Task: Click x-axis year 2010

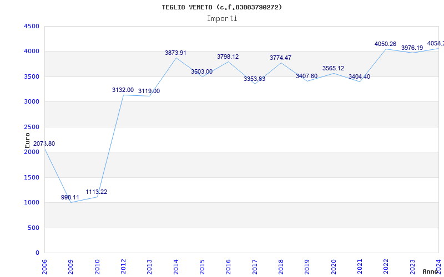Action: [x=97, y=267]
